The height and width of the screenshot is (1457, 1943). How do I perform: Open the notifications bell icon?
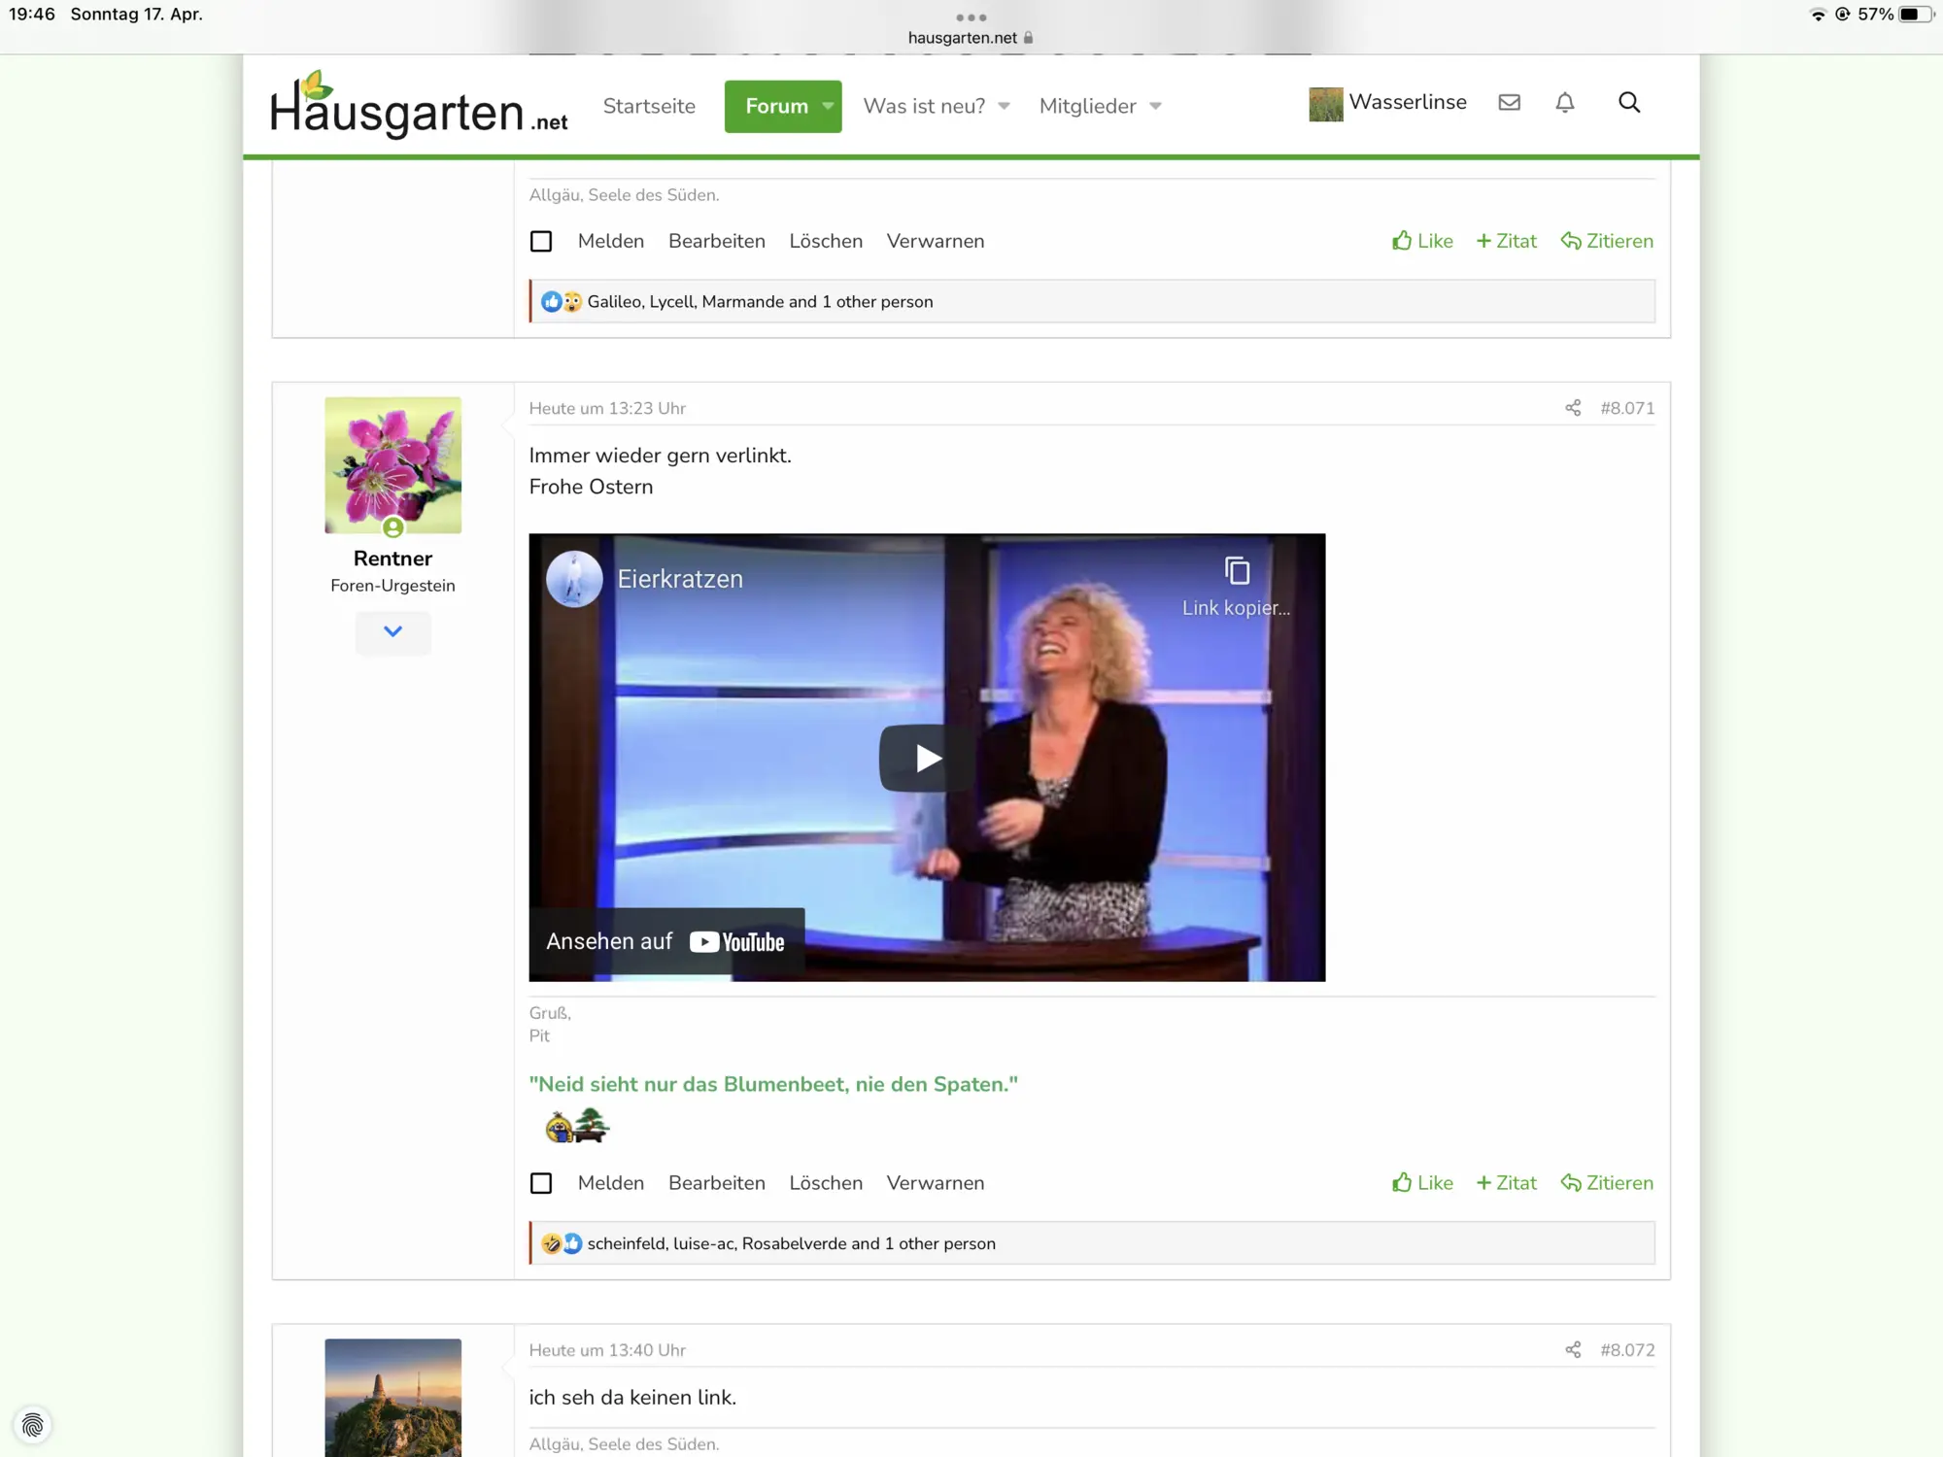[1564, 102]
